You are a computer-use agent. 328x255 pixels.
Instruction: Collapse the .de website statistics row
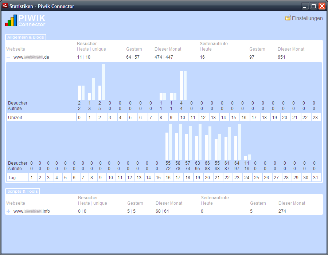8,57
